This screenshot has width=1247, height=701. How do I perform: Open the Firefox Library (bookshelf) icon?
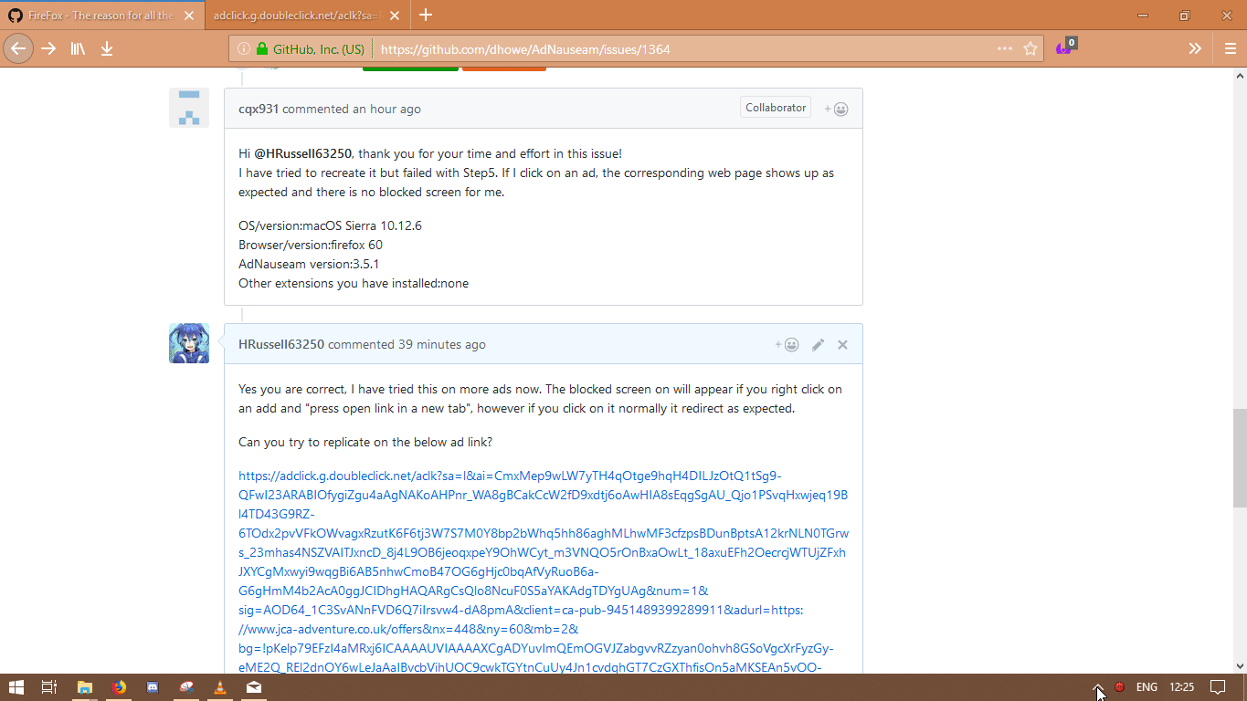point(78,48)
